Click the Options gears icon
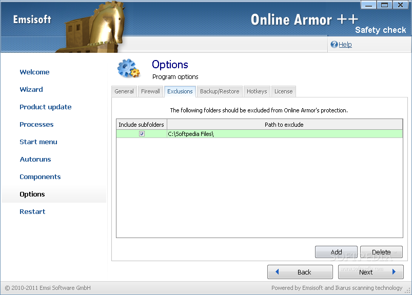 pos(128,68)
